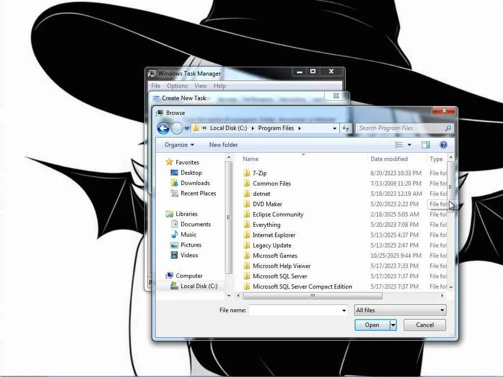Click date 10/25/2025 9:44 PM
503x377 pixels.
point(396,255)
